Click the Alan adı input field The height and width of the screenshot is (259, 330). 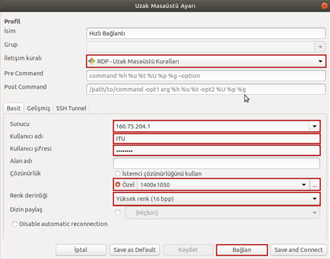click(217, 163)
